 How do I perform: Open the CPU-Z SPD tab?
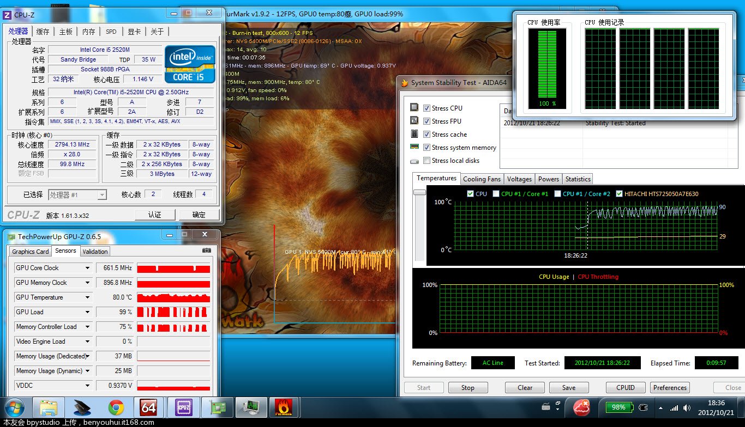point(111,32)
